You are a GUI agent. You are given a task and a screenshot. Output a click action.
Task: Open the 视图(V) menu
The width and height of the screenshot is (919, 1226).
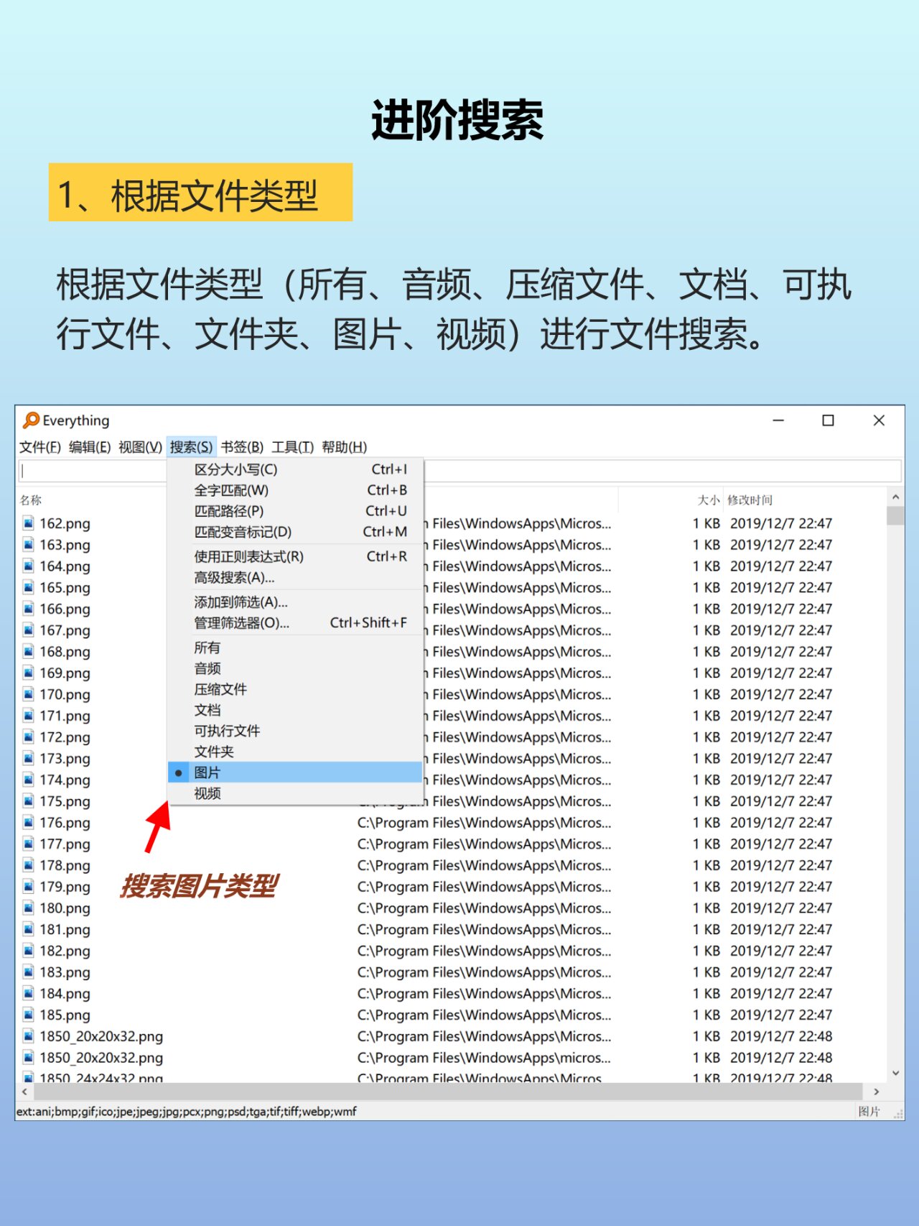(140, 447)
